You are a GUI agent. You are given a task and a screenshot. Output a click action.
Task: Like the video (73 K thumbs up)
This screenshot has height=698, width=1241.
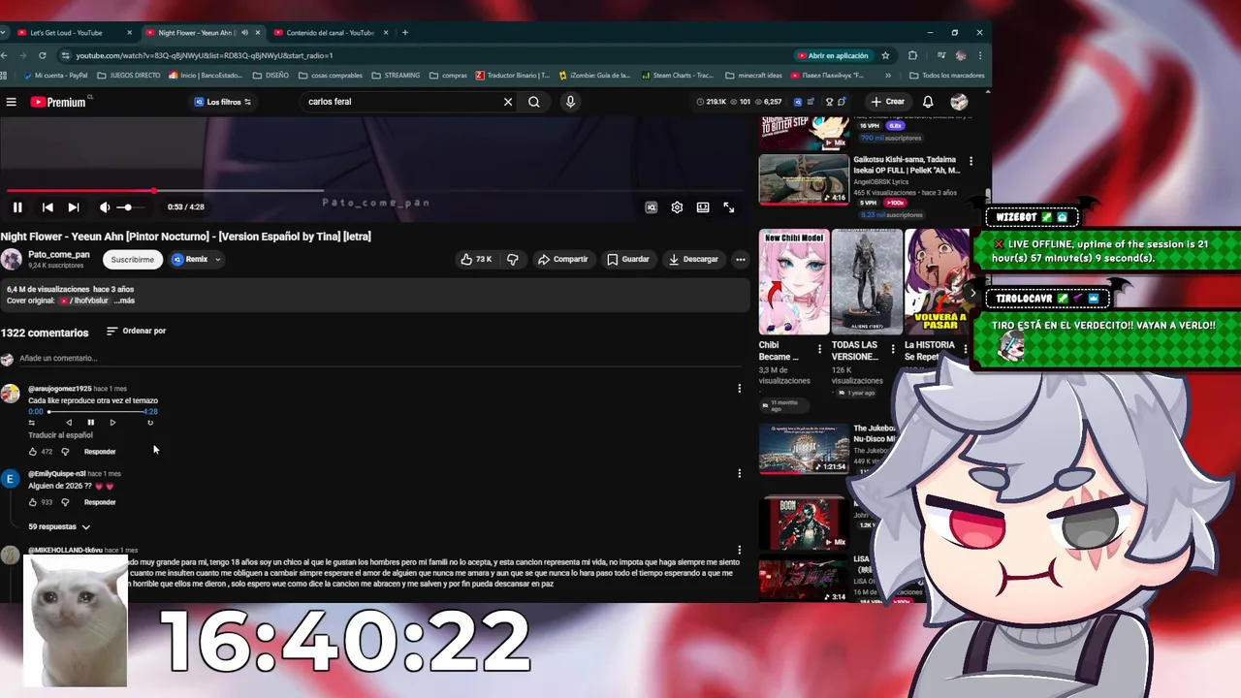[x=476, y=259]
